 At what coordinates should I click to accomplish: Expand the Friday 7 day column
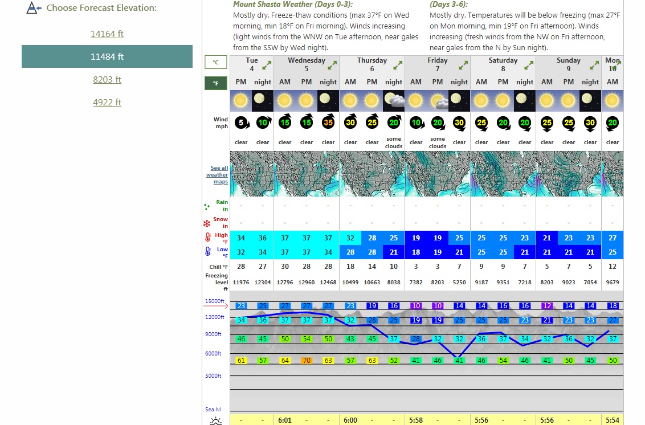point(463,66)
